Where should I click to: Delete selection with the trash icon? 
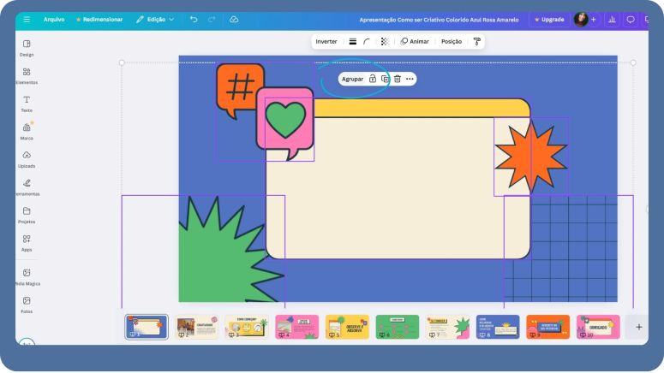click(x=397, y=79)
